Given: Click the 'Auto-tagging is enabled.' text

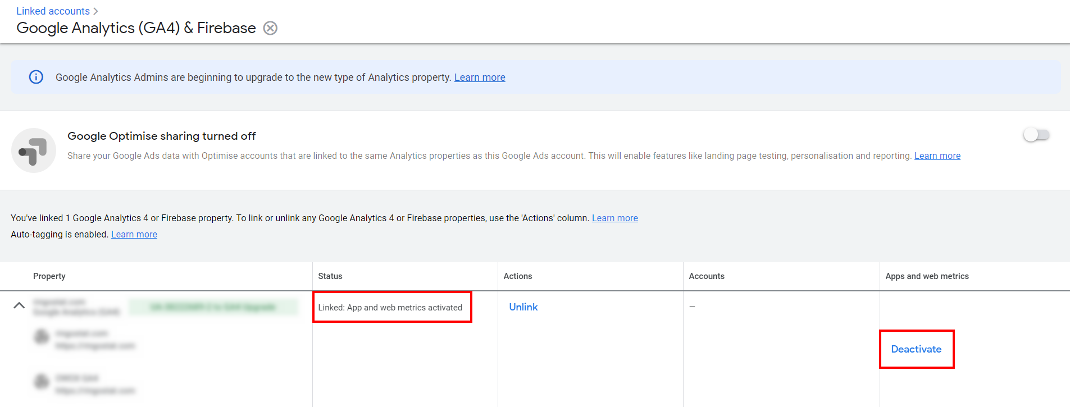Looking at the screenshot, I should 60,234.
